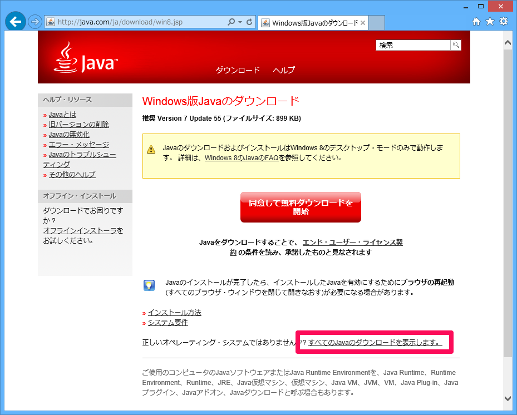The width and height of the screenshot is (517, 415).
Task: Close the Windows版Javaのダウンロード tab
Action: [x=363, y=23]
